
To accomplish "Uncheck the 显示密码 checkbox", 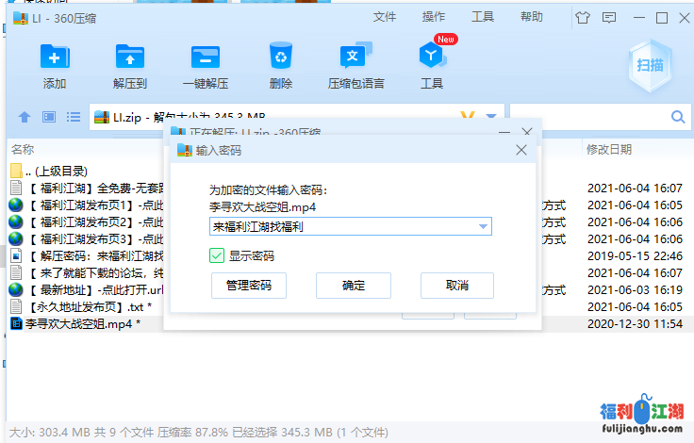I will [x=217, y=255].
